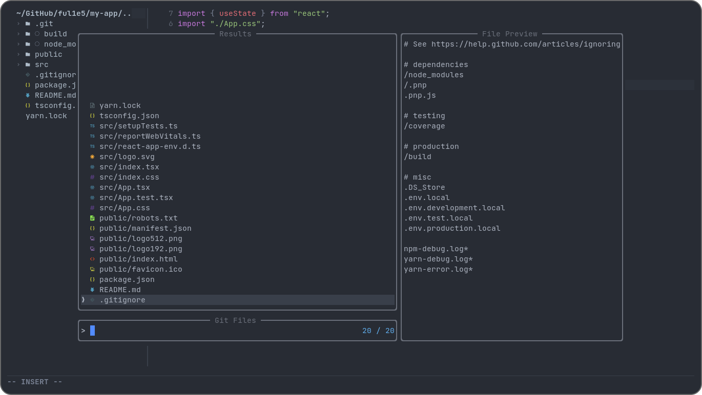Click the markdown icon beside README.md in sidebar
Viewport: 702px width, 395px height.
[x=28, y=95]
